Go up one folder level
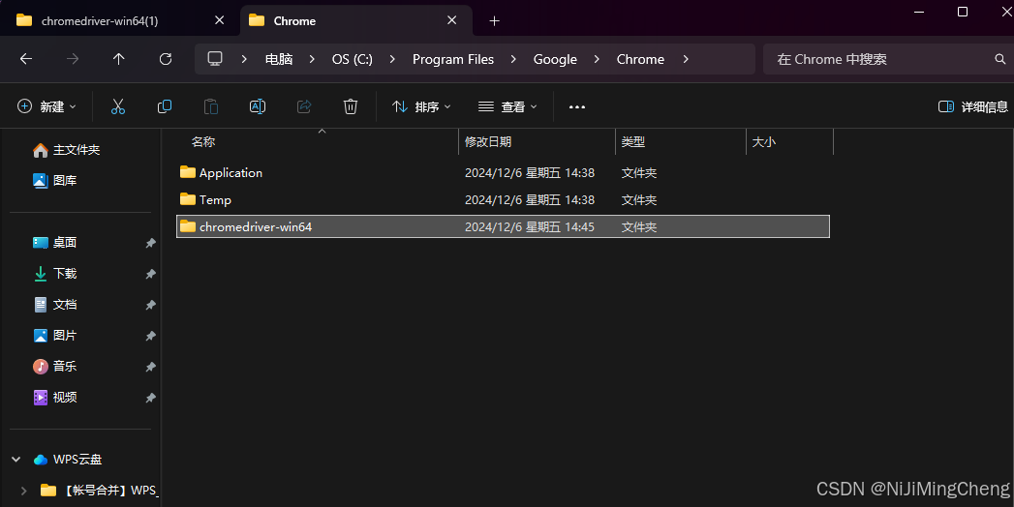This screenshot has width=1014, height=507. (x=118, y=59)
